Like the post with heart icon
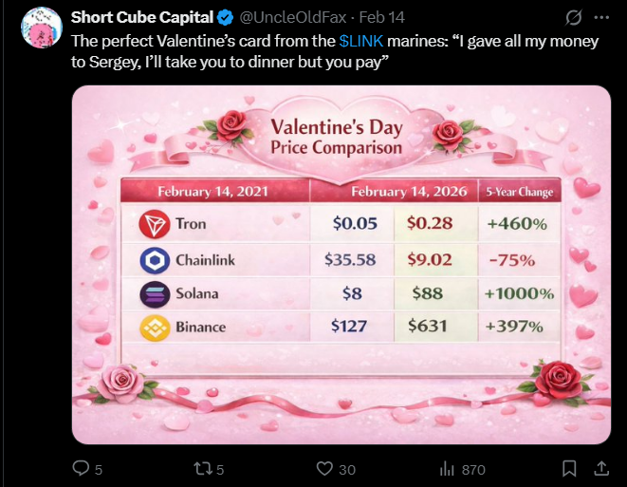 324,469
